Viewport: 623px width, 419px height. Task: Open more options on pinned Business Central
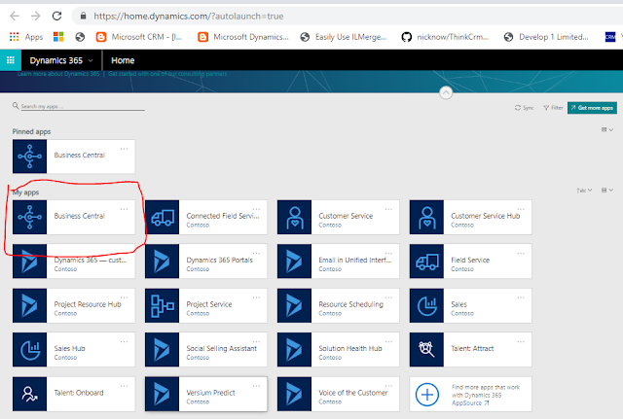pyautogui.click(x=124, y=149)
